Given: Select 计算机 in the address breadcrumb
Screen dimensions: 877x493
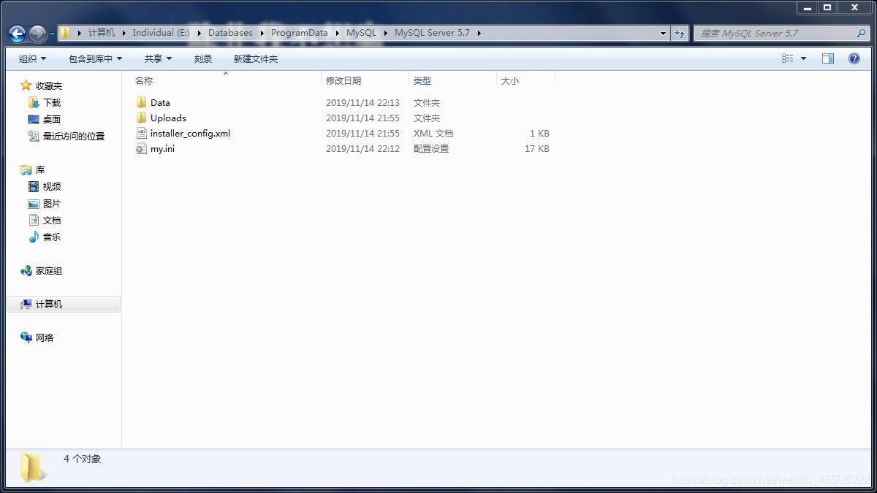Looking at the screenshot, I should [102, 33].
